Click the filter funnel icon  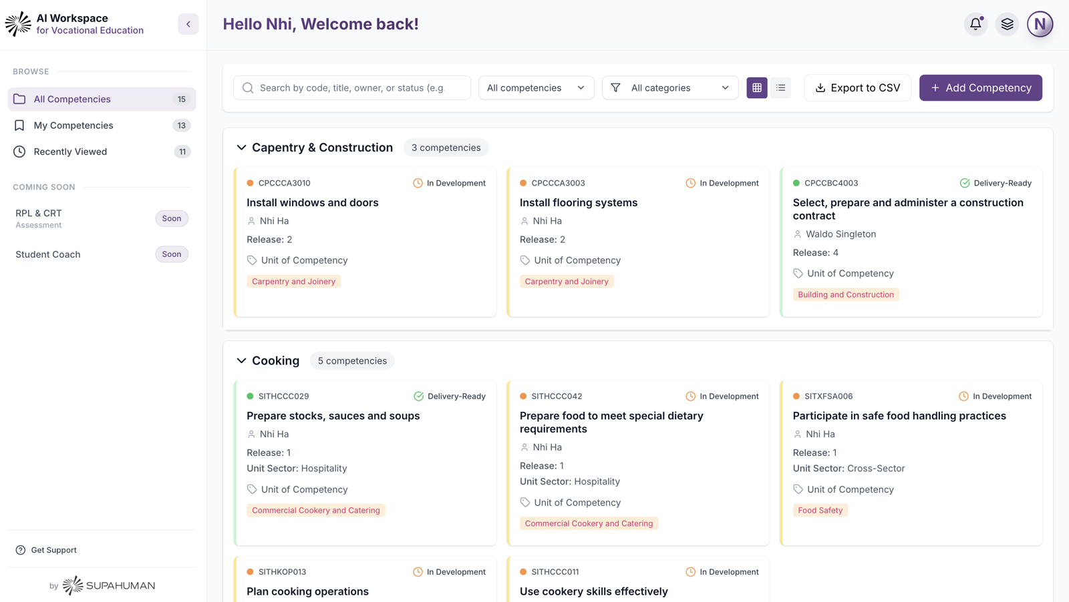click(x=615, y=88)
